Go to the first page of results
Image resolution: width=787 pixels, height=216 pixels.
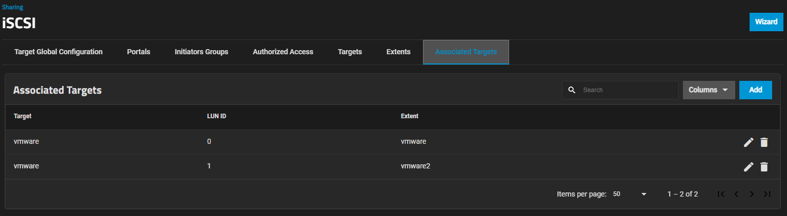pyautogui.click(x=721, y=194)
